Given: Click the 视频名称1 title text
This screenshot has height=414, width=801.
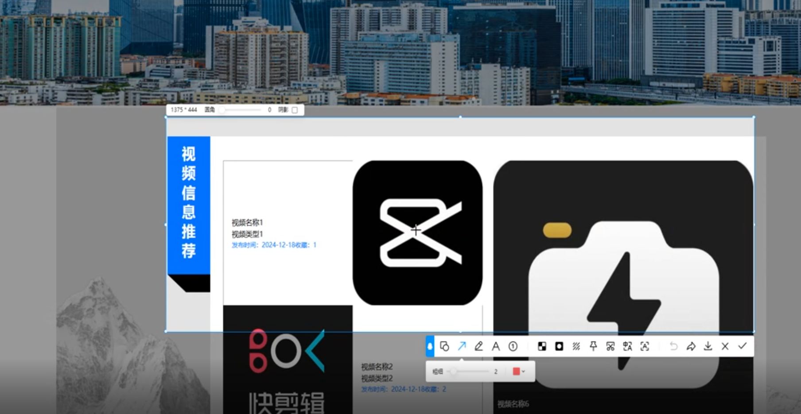Looking at the screenshot, I should coord(247,222).
